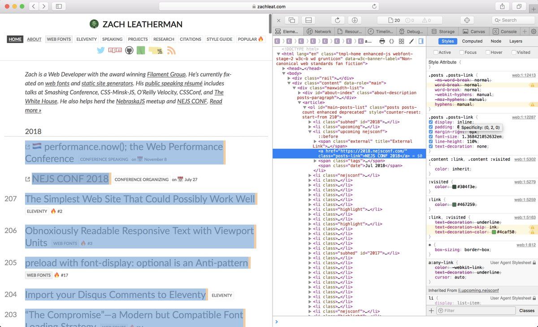Image resolution: width=538 pixels, height=327 pixels.
Task: Uncheck the display: inline property
Action: (431, 122)
